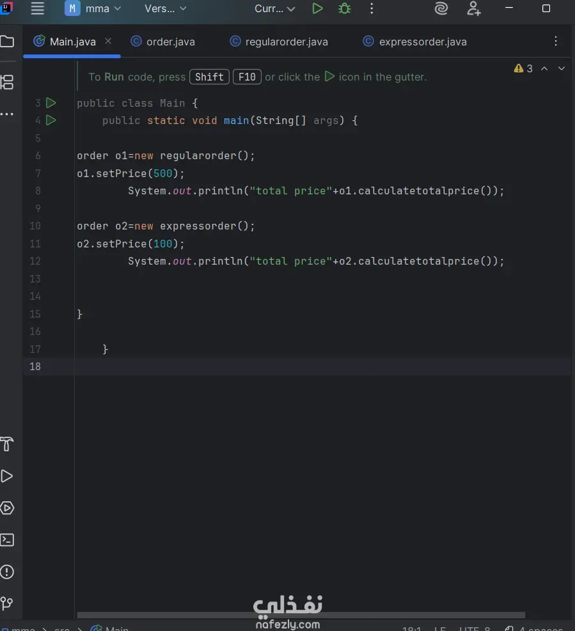Image resolution: width=575 pixels, height=631 pixels.
Task: Click on 'setPrice(100)' in line 11
Action: (137, 244)
